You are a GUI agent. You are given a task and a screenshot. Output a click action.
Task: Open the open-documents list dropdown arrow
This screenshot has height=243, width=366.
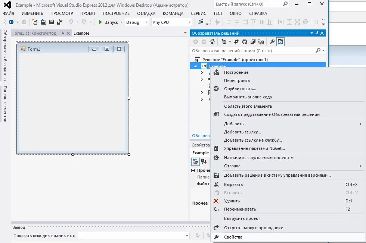[185, 33]
